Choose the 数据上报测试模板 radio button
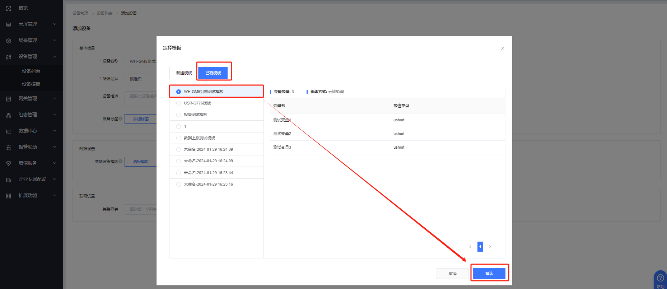667x289 pixels. (178, 138)
